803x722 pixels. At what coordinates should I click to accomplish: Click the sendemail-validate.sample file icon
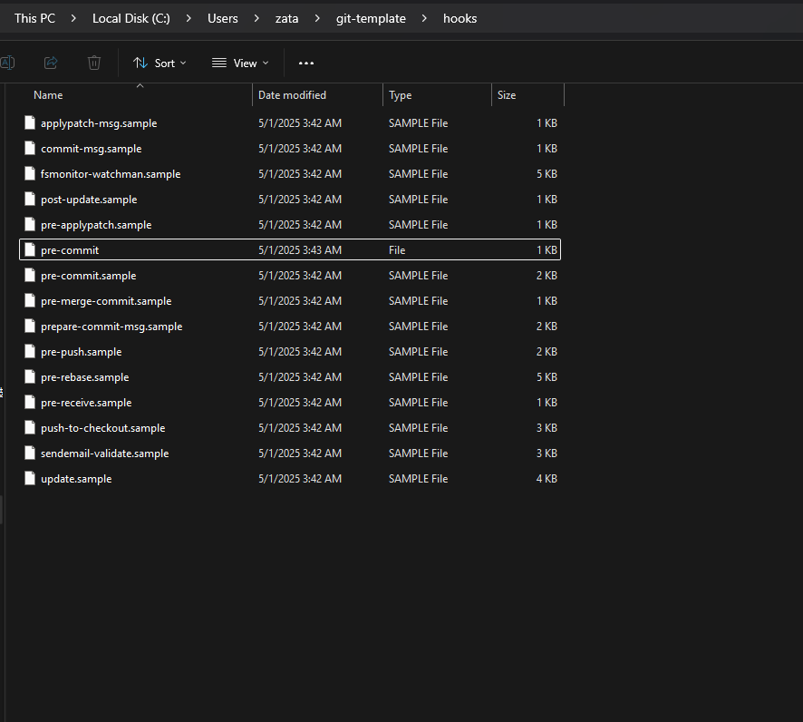(30, 453)
